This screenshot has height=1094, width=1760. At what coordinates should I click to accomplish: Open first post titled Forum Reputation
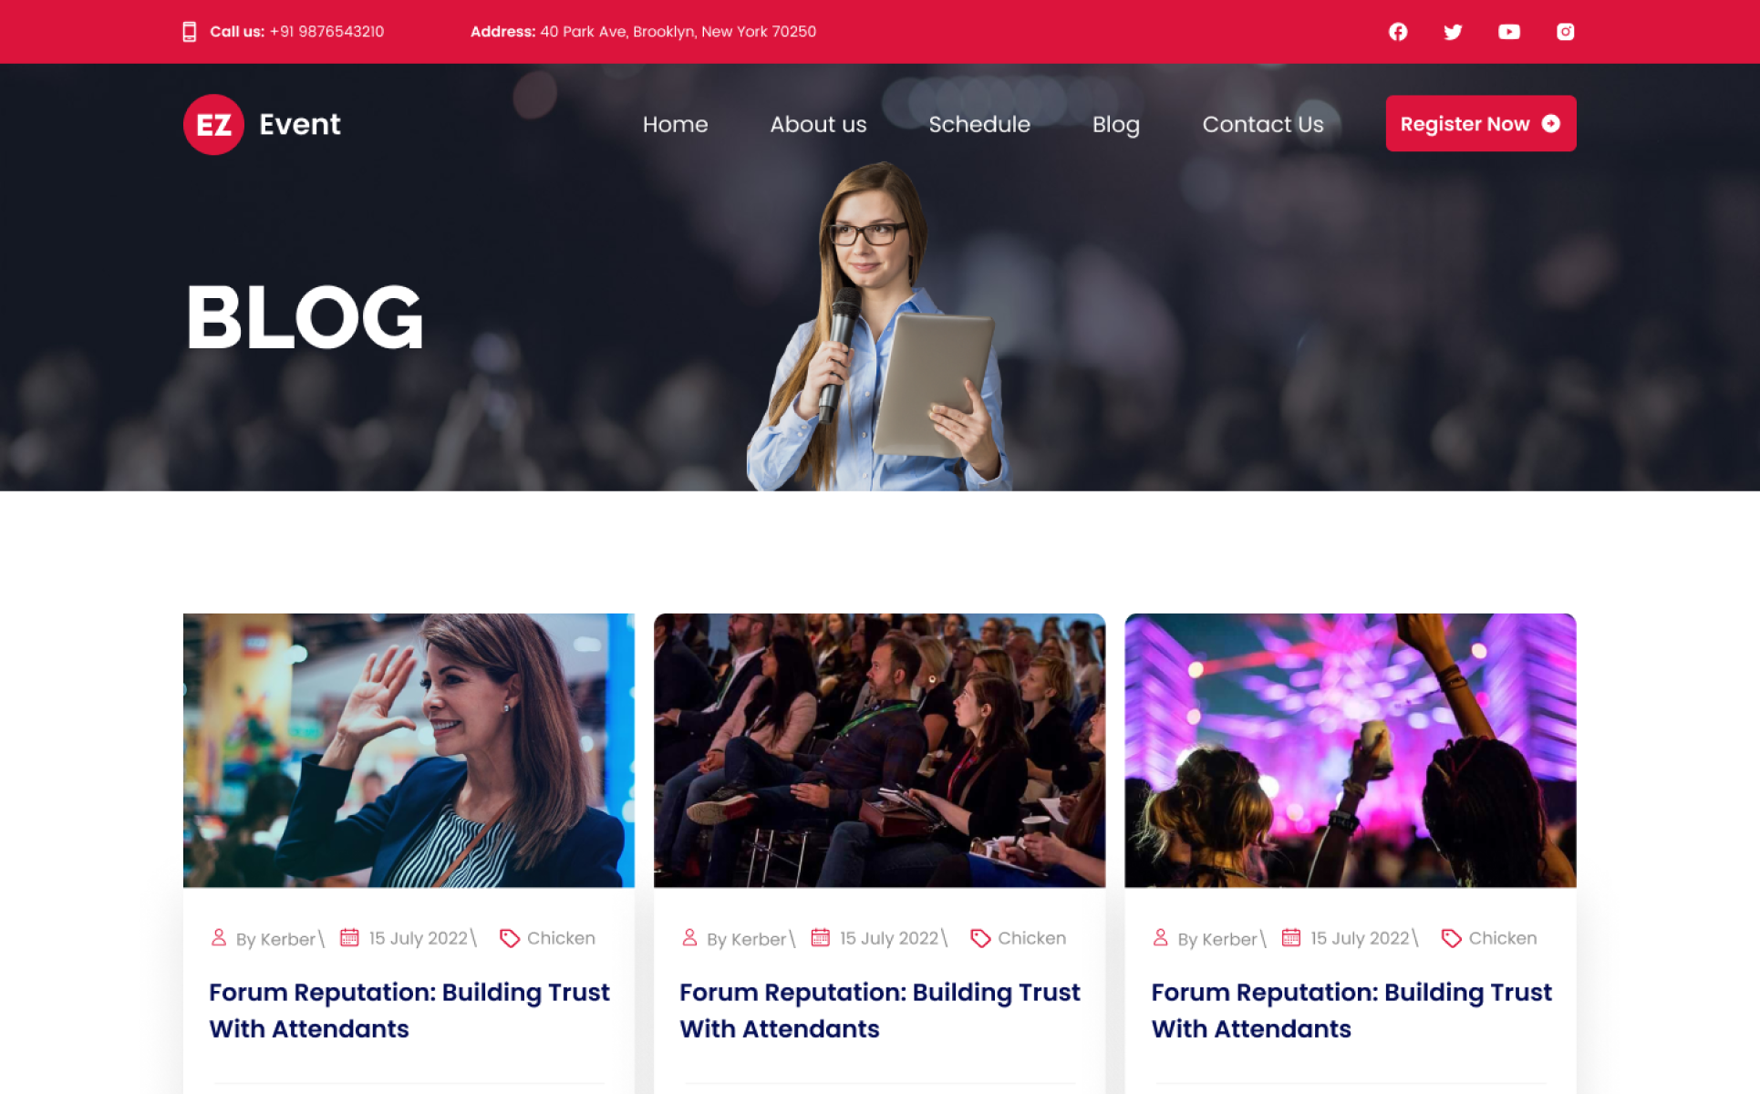pos(409,1010)
